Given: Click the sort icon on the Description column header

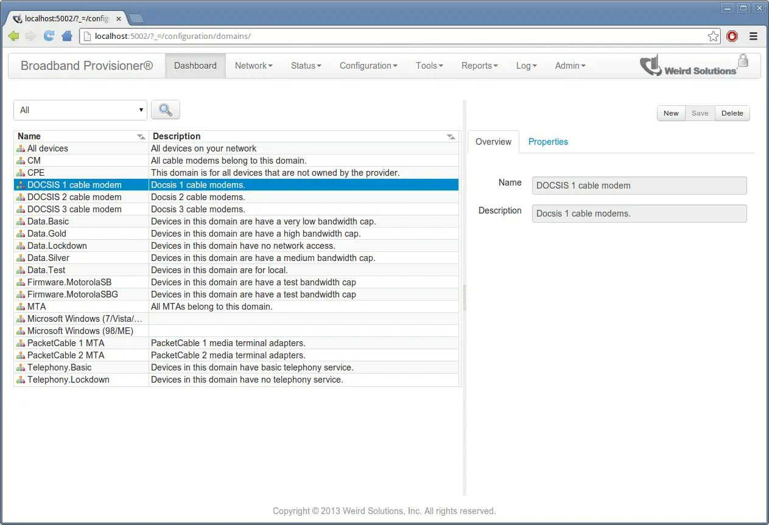Looking at the screenshot, I should (451, 136).
